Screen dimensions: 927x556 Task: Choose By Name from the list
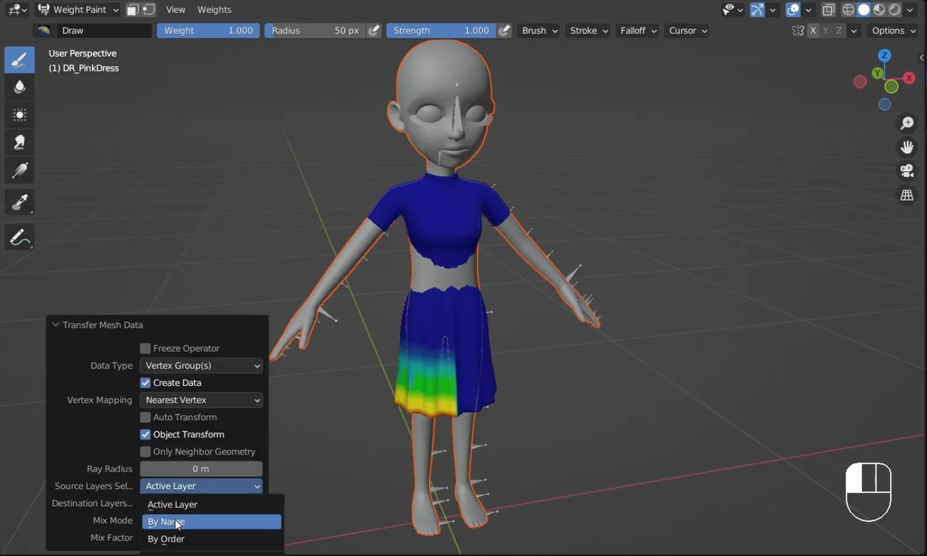click(x=212, y=522)
